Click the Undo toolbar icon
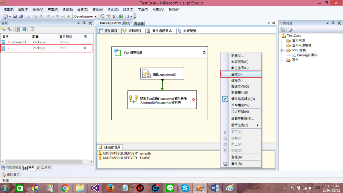 click(x=49, y=16)
